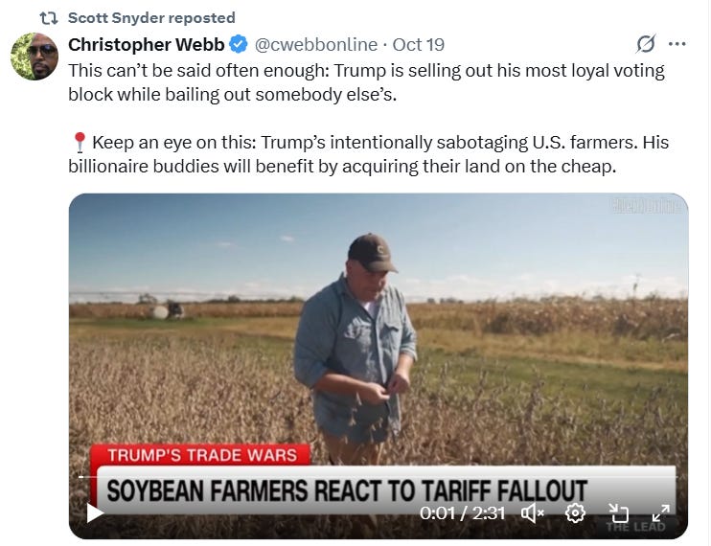Open the three-dot more options menu
711x546 pixels.
coord(677,44)
